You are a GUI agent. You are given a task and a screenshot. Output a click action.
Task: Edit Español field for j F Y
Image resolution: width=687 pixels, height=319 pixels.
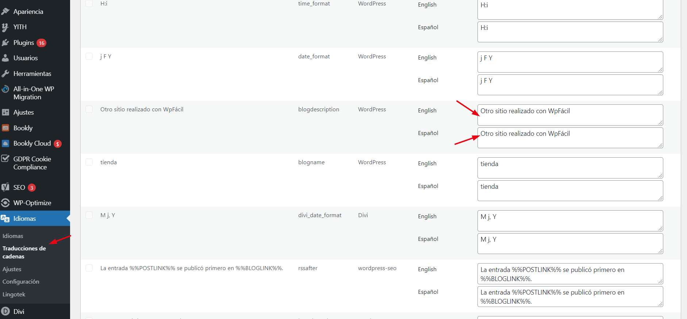pos(570,85)
